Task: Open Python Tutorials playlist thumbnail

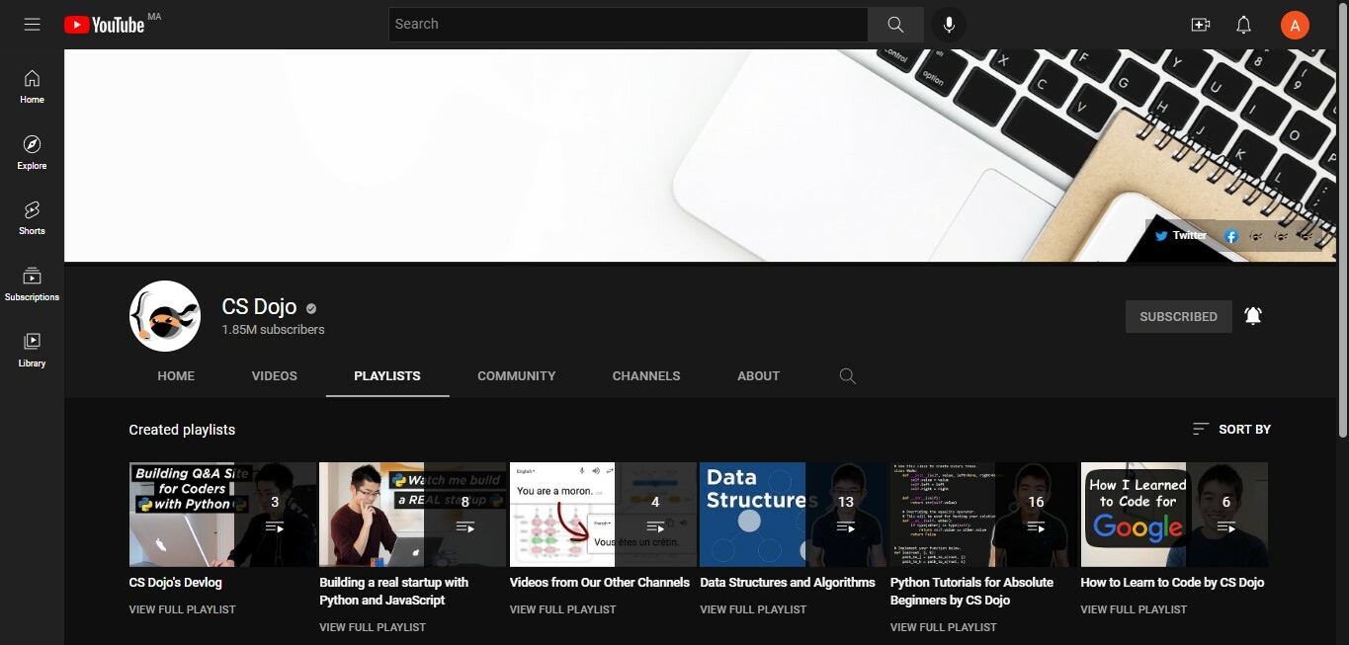Action: pos(983,515)
